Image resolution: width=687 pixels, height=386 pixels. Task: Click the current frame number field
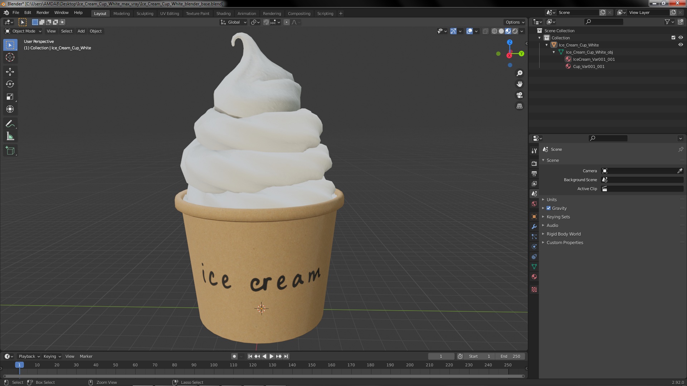(441, 356)
